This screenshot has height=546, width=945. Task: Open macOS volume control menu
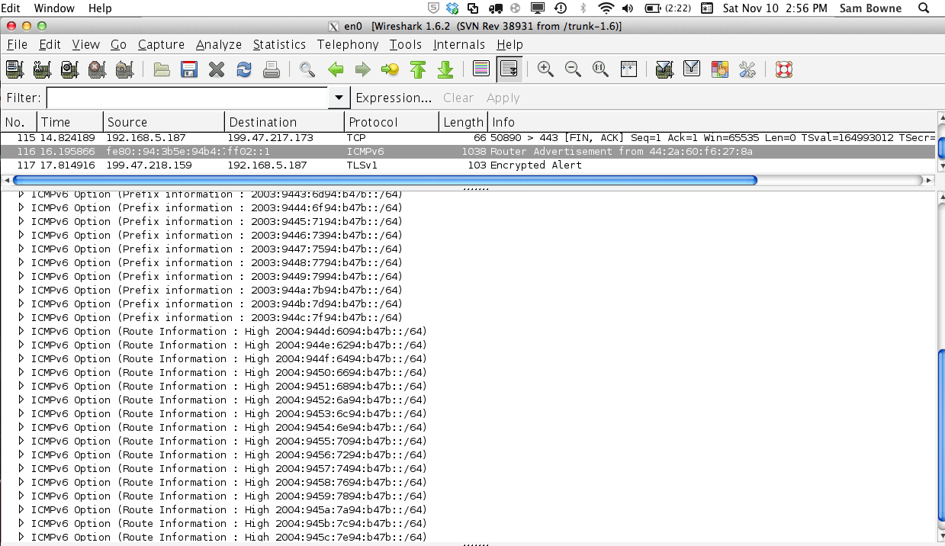[x=628, y=8]
